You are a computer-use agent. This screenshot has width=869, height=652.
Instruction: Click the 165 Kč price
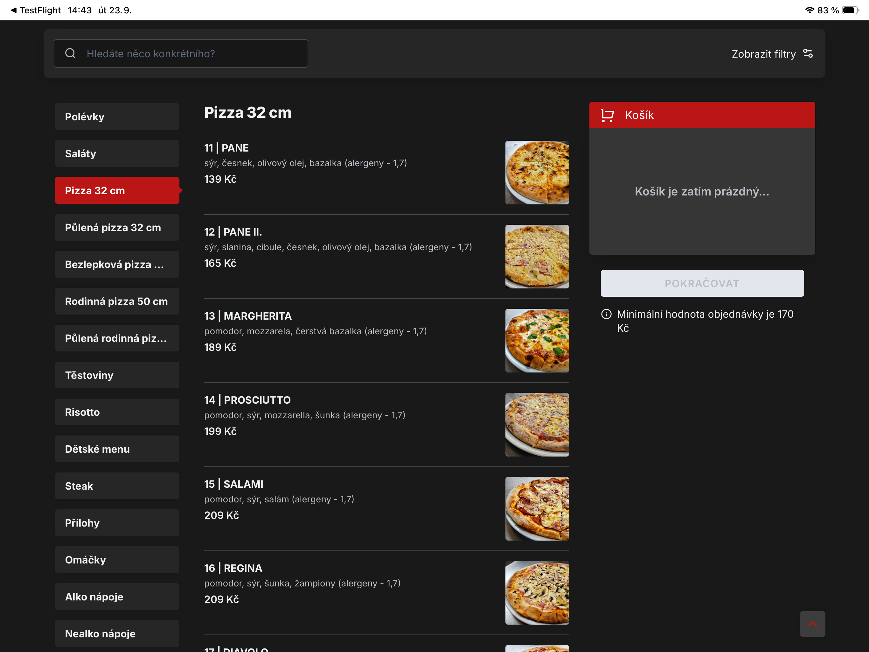(220, 264)
